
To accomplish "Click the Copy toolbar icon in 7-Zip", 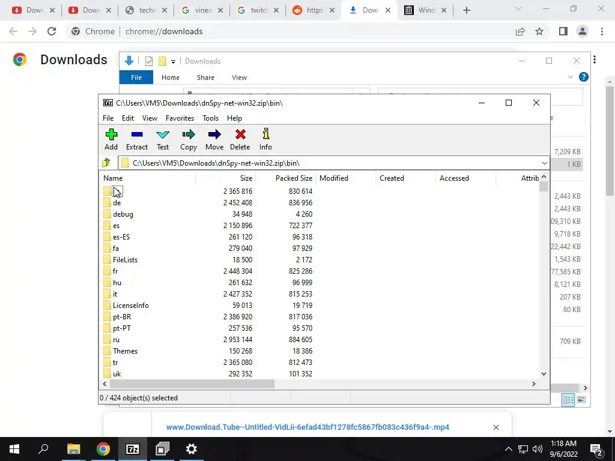I will click(188, 139).
